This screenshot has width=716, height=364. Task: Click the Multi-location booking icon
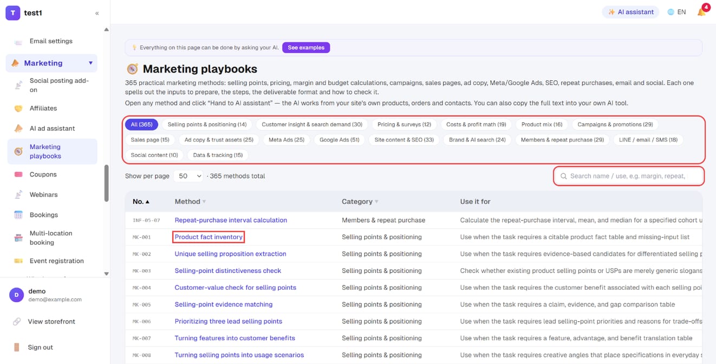[x=18, y=238]
